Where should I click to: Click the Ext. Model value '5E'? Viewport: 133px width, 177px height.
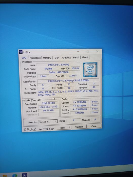[69, 88]
